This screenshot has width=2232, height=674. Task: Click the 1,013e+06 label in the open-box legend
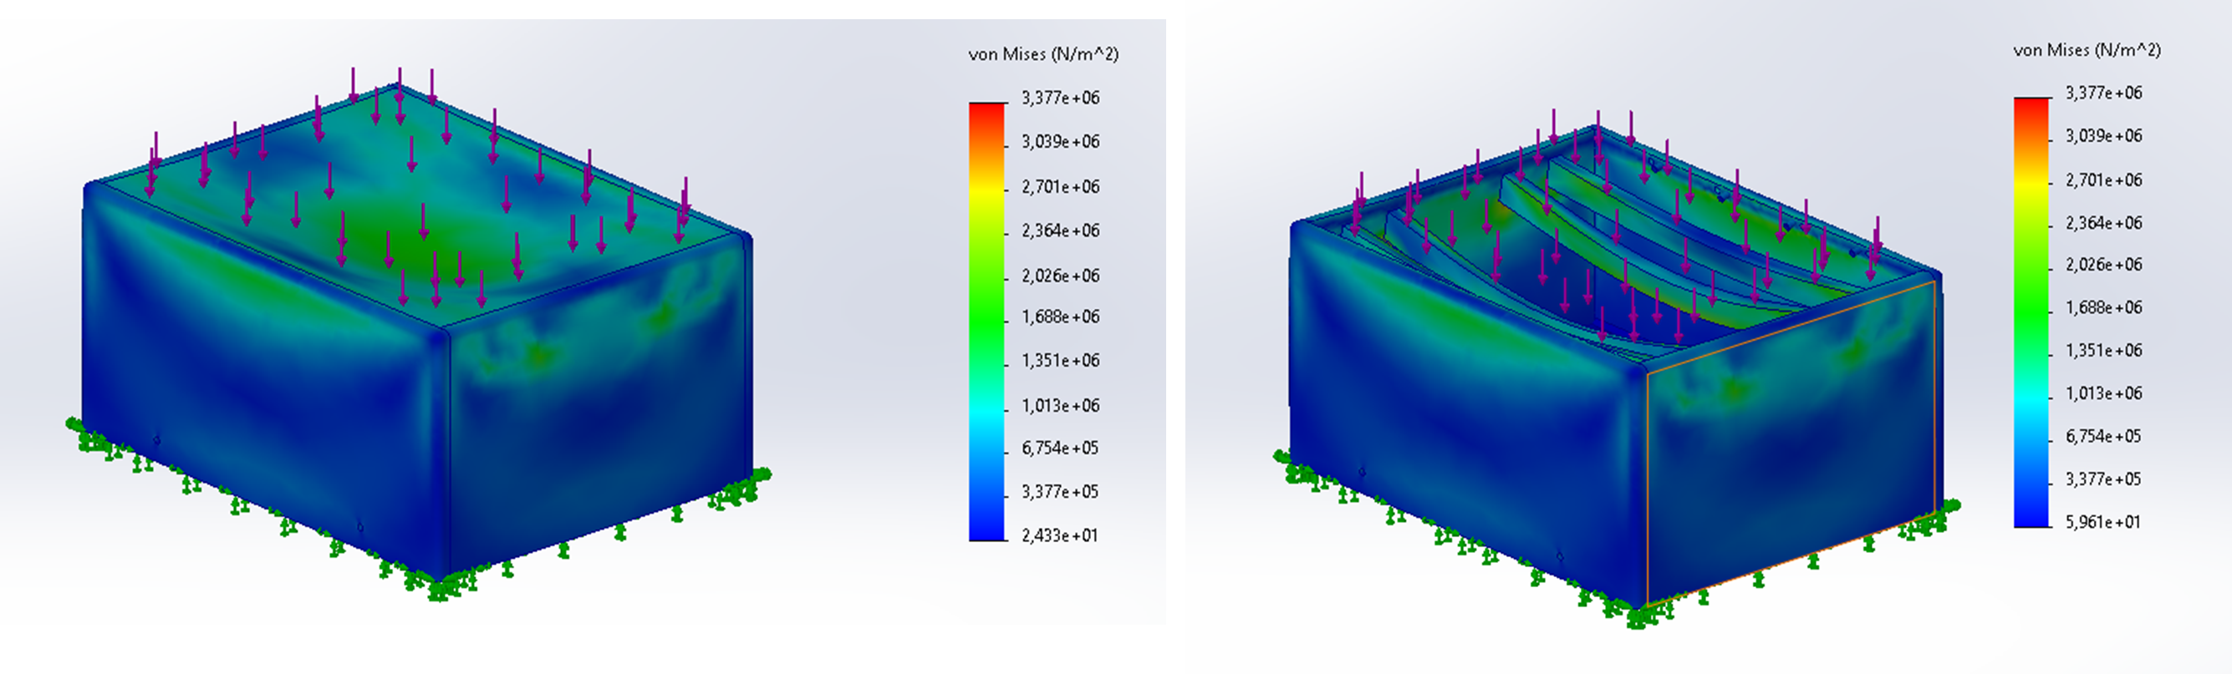pos(2103,393)
